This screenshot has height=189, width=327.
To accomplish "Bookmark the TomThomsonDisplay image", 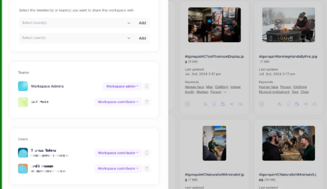I will click(x=214, y=104).
